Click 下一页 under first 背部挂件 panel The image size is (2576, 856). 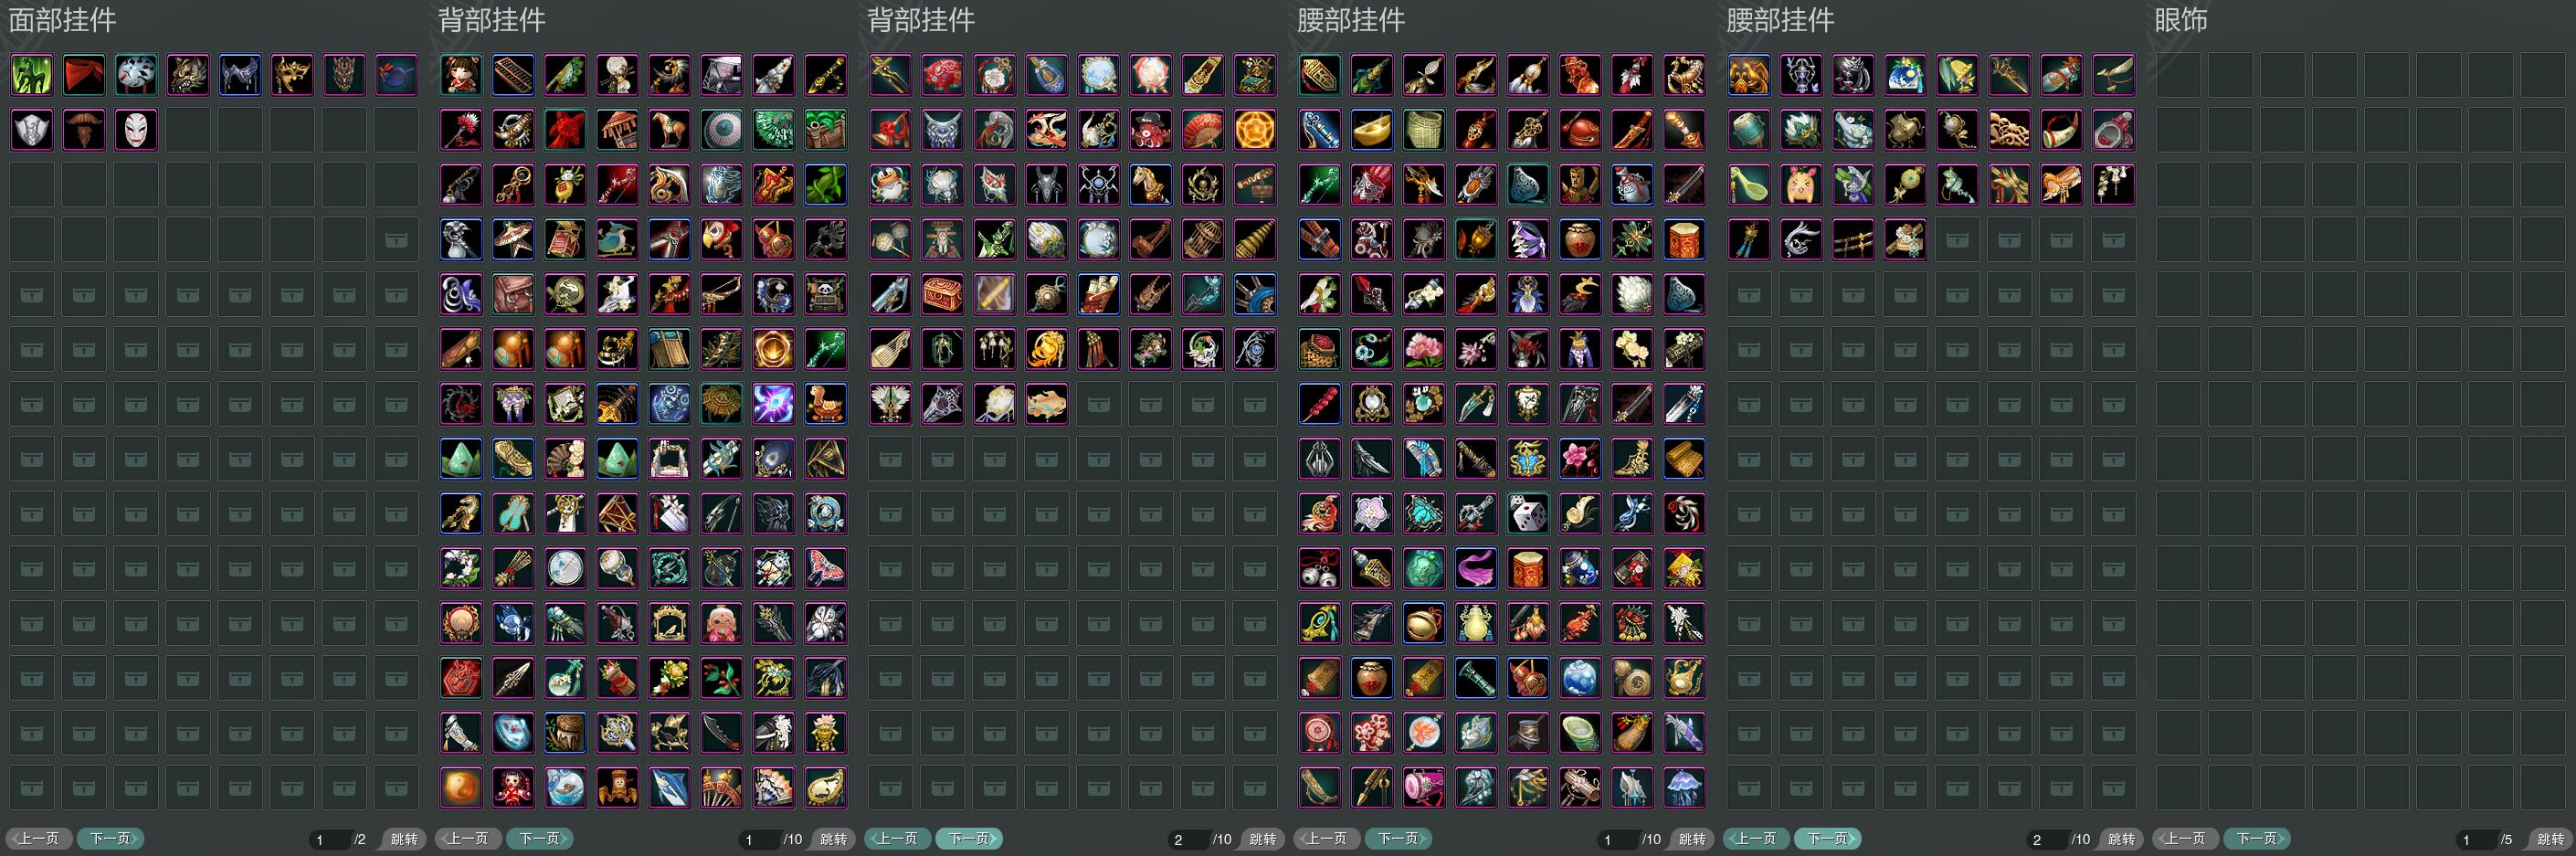[x=541, y=838]
